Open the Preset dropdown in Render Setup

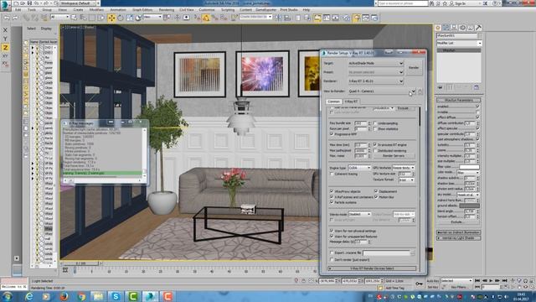[376, 72]
